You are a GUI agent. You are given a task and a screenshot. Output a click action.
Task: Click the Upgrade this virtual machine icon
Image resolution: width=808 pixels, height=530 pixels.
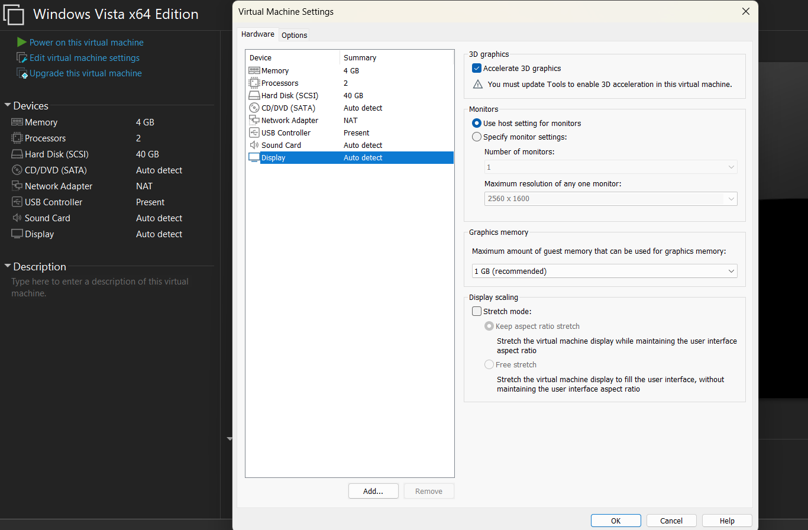(x=22, y=73)
